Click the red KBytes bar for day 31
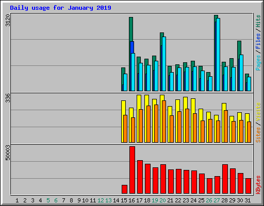The image size is (264, 206). [248, 186]
